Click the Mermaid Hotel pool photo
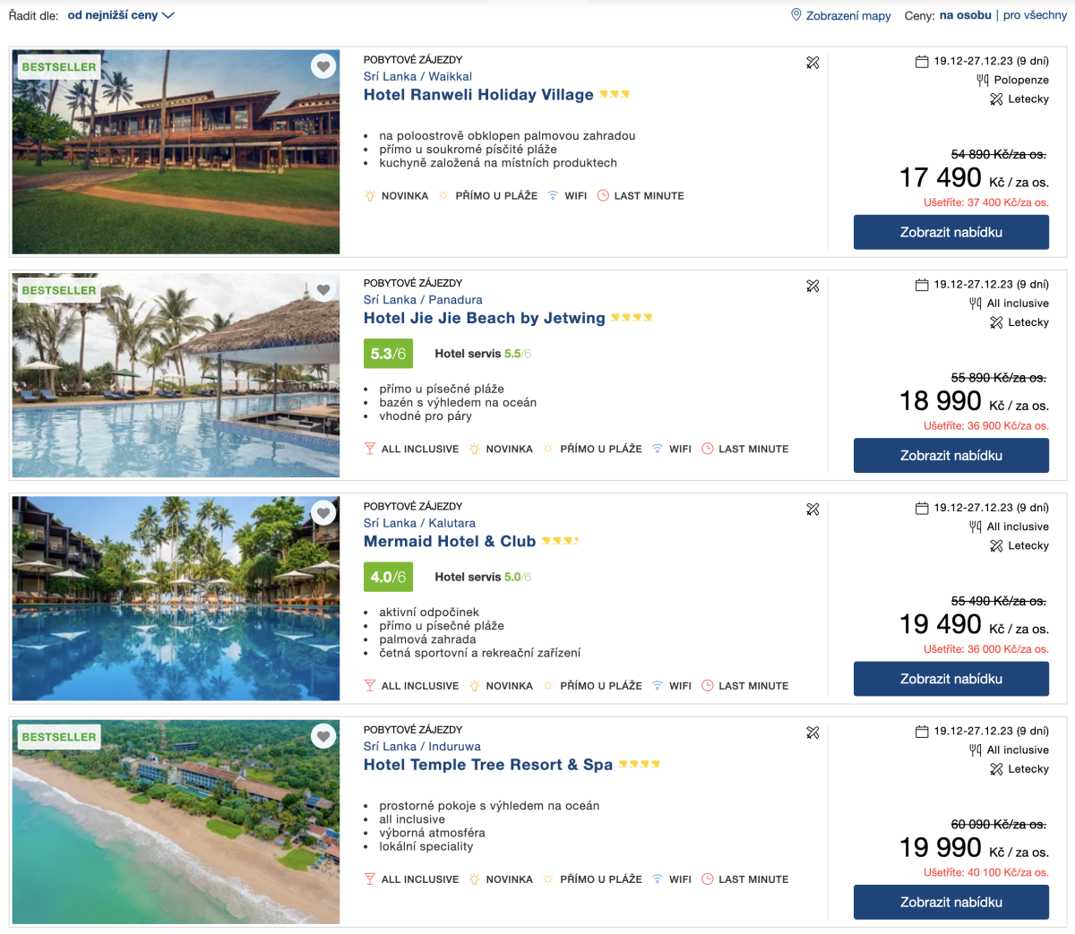Screen dimensions: 1075x934 point(176,598)
